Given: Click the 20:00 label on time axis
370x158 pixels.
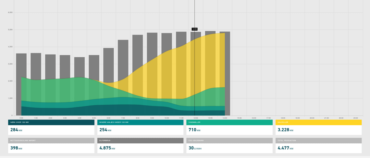Looking at the screenshot, I should (x=312, y=118).
